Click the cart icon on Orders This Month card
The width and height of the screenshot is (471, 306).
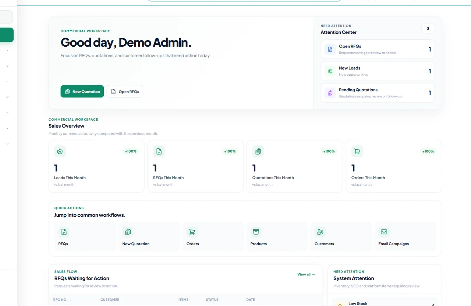(x=357, y=151)
